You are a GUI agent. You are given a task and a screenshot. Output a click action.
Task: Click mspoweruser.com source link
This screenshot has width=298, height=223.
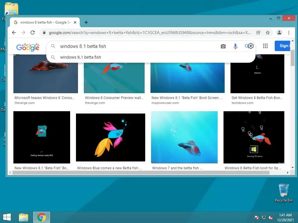165,103
